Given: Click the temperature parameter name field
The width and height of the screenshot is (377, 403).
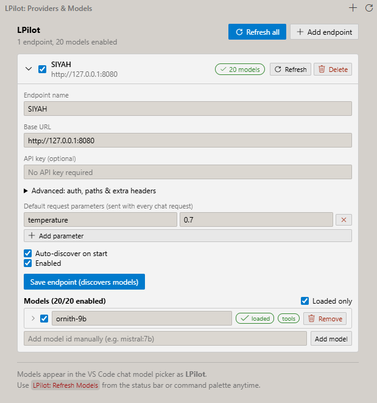Looking at the screenshot, I should (x=100, y=219).
